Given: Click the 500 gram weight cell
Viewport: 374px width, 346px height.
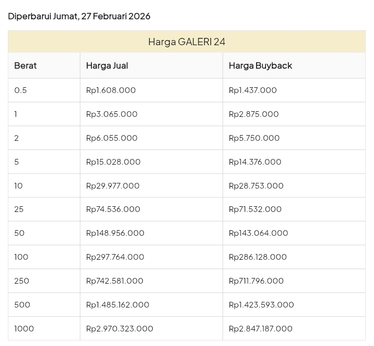Looking at the screenshot, I should coord(22,305).
